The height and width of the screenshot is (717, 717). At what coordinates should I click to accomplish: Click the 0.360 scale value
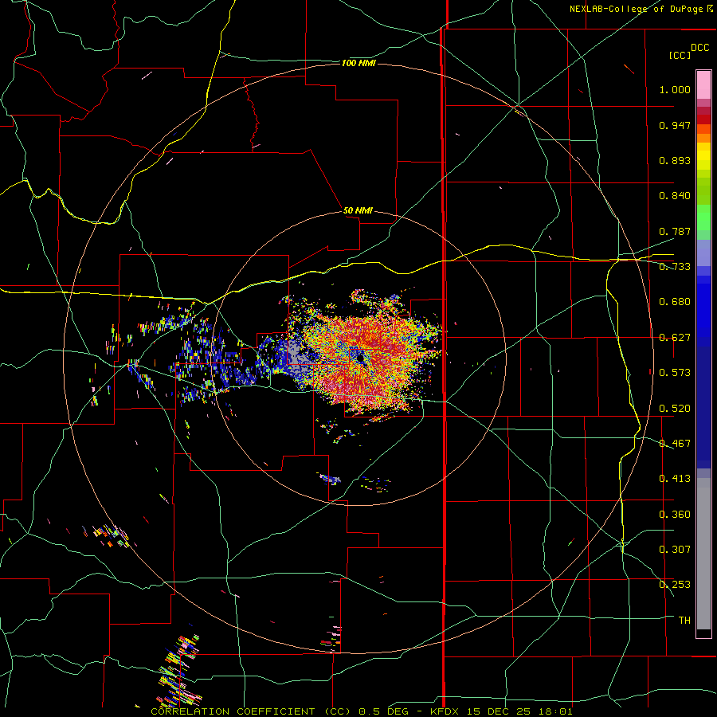click(675, 515)
